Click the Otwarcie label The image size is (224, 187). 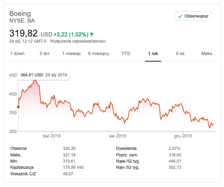(x=18, y=148)
